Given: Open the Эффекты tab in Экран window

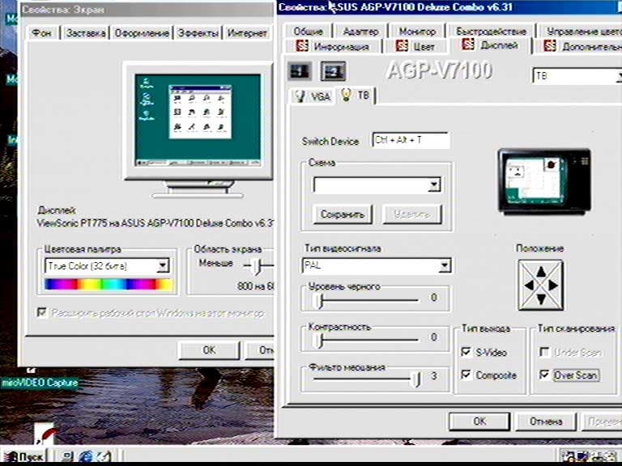Looking at the screenshot, I should (x=198, y=33).
